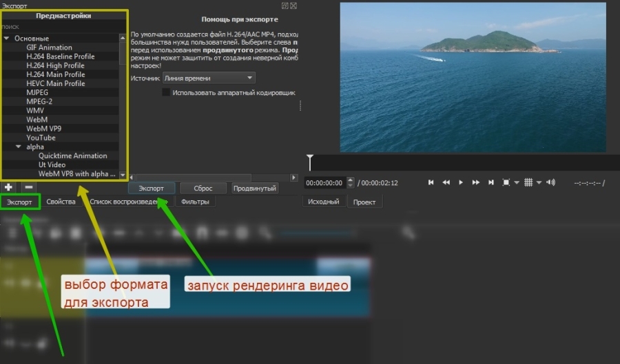Screen dimensions: 620x364
Task: Open the Источник dropdown
Action: (209, 78)
